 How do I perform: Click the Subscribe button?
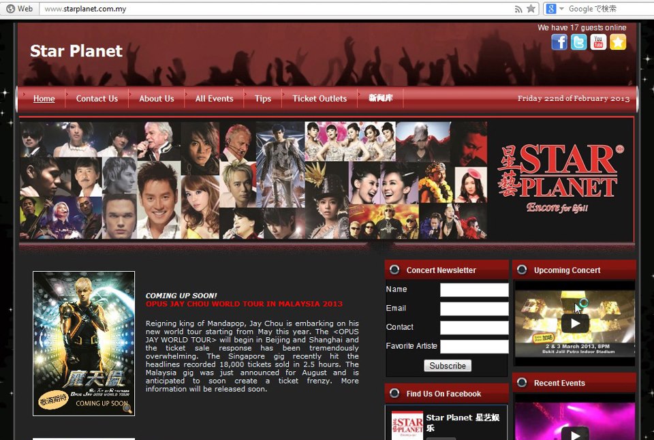coord(448,366)
